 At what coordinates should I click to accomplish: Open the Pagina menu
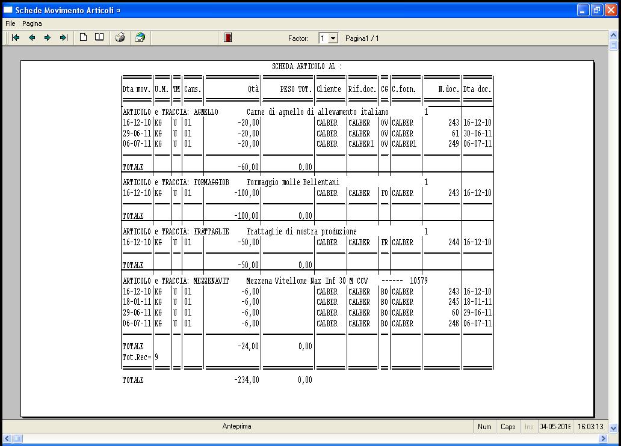(32, 24)
